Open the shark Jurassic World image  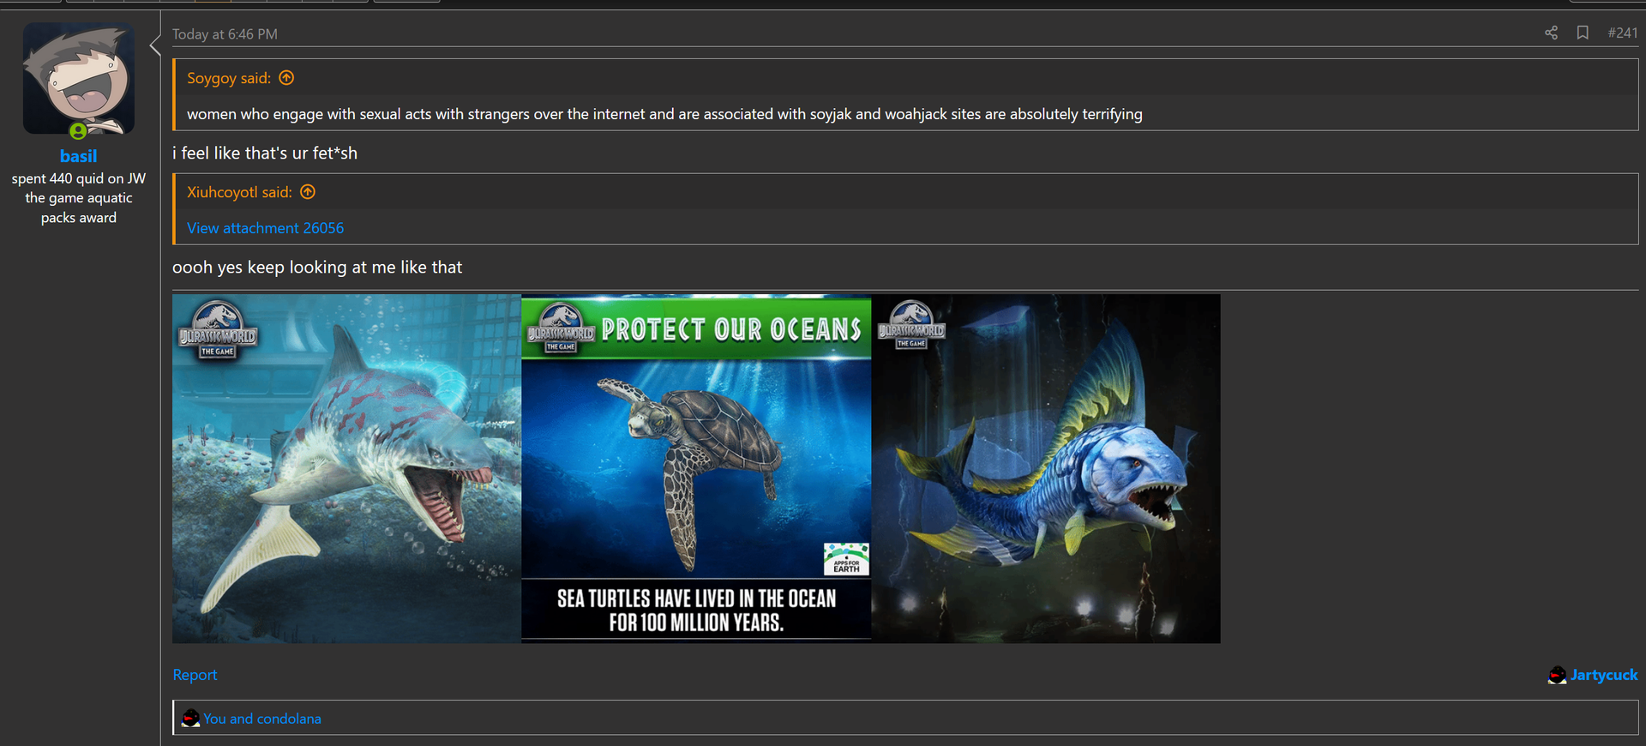point(346,468)
